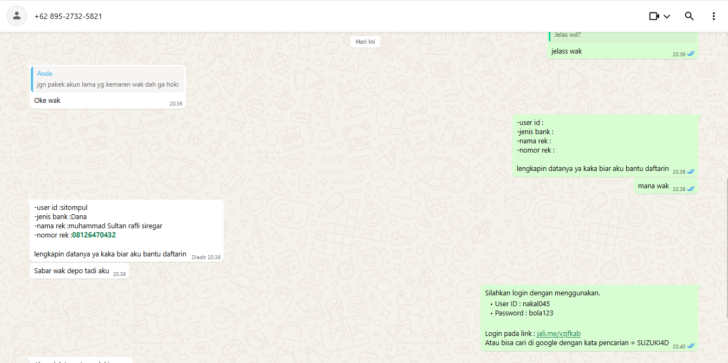The image size is (728, 363).
Task: Select 'Sabar wak depo tadi aku' message
Action: [x=71, y=271]
